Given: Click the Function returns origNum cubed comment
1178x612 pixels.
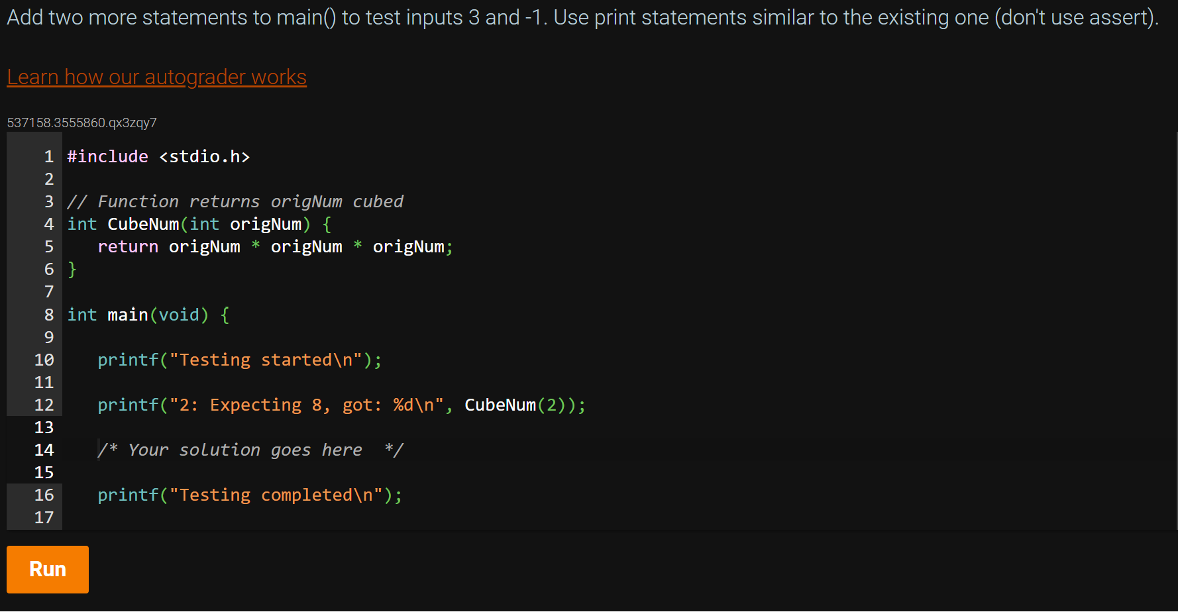Looking at the screenshot, I should (x=235, y=201).
